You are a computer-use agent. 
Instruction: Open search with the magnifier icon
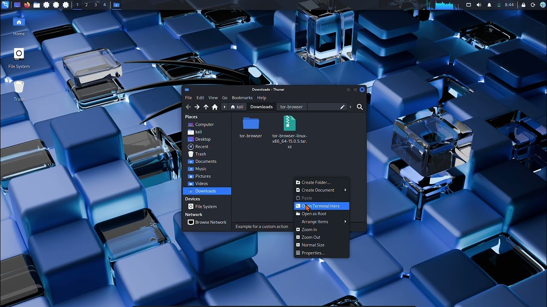coord(360,107)
